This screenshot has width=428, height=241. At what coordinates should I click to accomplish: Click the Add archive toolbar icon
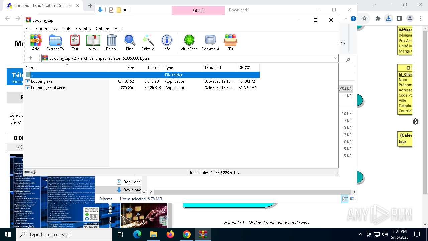coord(36,43)
